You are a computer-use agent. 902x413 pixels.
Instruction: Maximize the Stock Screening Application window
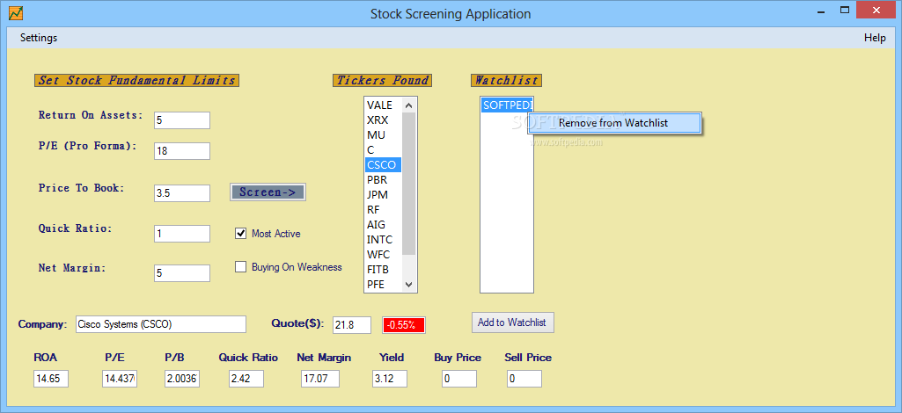tap(845, 11)
